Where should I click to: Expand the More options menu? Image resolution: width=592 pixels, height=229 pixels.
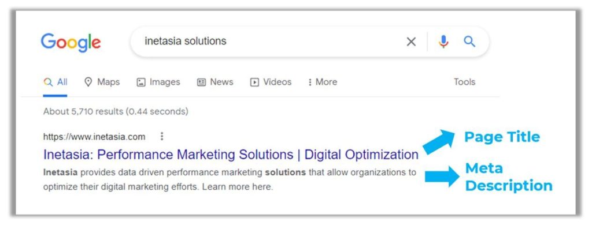pos(323,82)
